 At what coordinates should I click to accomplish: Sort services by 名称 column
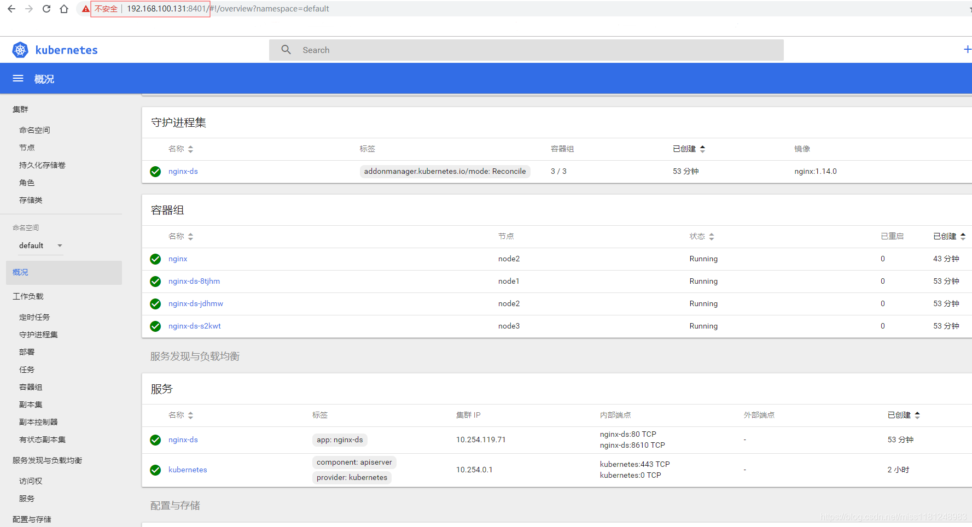[x=181, y=415]
